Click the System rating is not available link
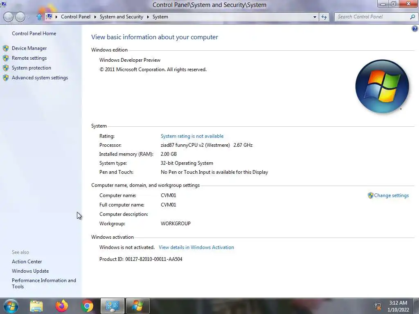Screen dimensions: 419x314 click(192, 136)
